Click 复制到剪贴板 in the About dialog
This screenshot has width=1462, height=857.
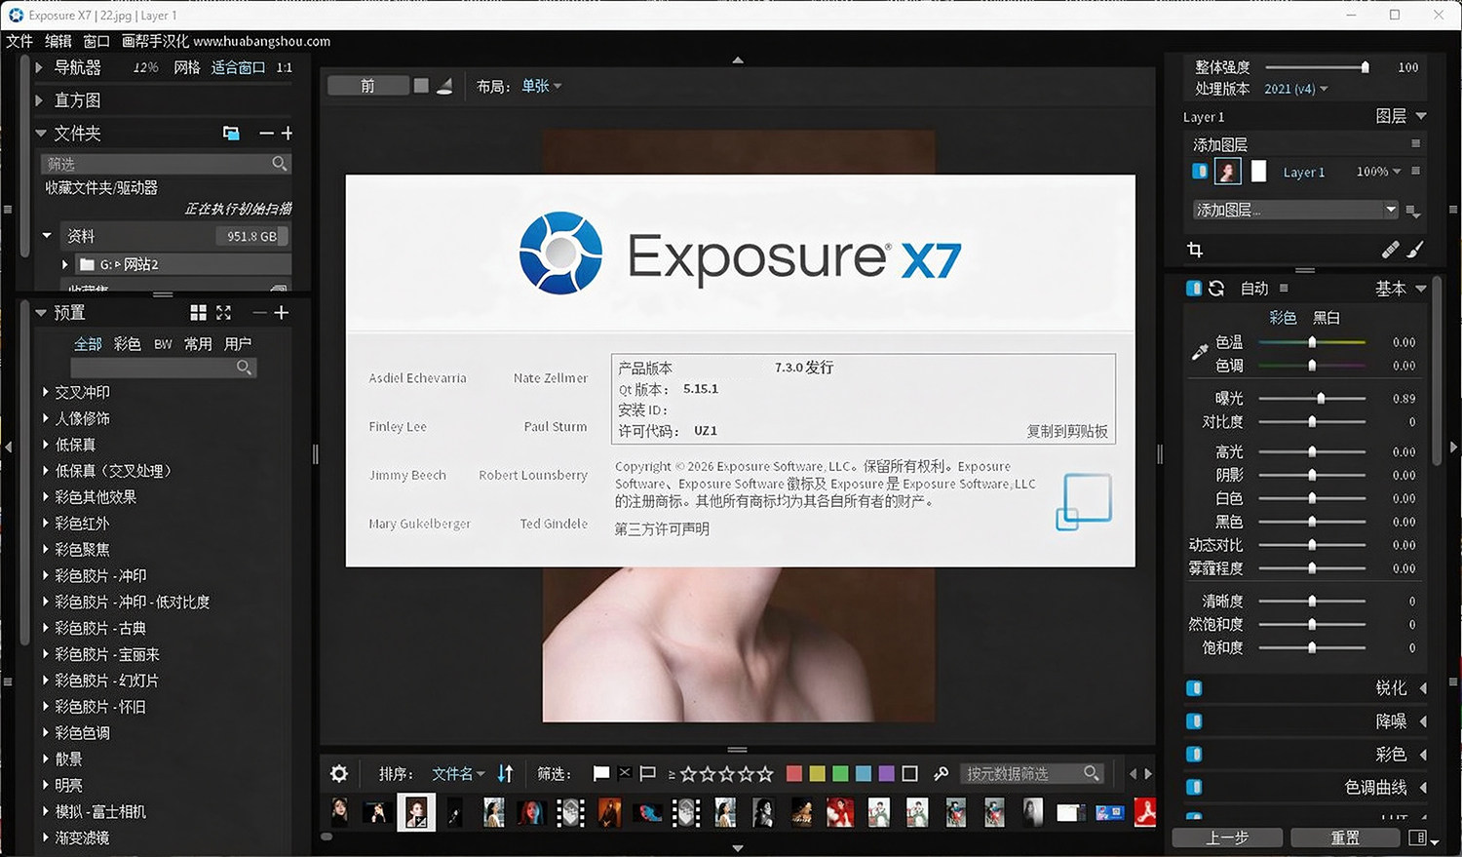pyautogui.click(x=1067, y=431)
